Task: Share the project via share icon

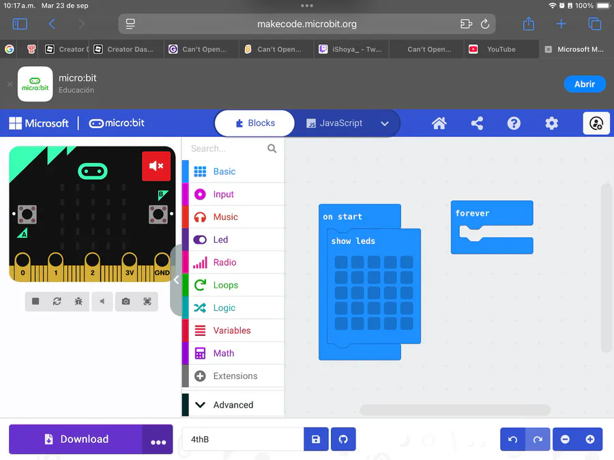Action: tap(477, 123)
